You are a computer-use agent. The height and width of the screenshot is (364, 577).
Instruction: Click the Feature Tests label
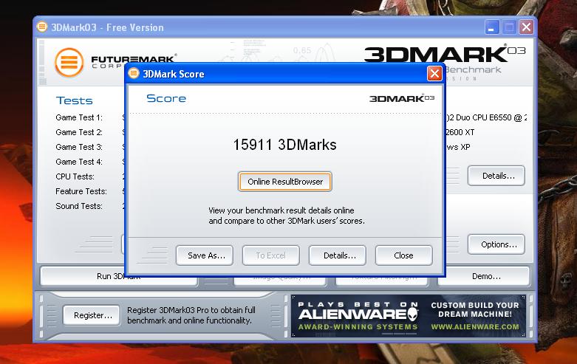81,191
